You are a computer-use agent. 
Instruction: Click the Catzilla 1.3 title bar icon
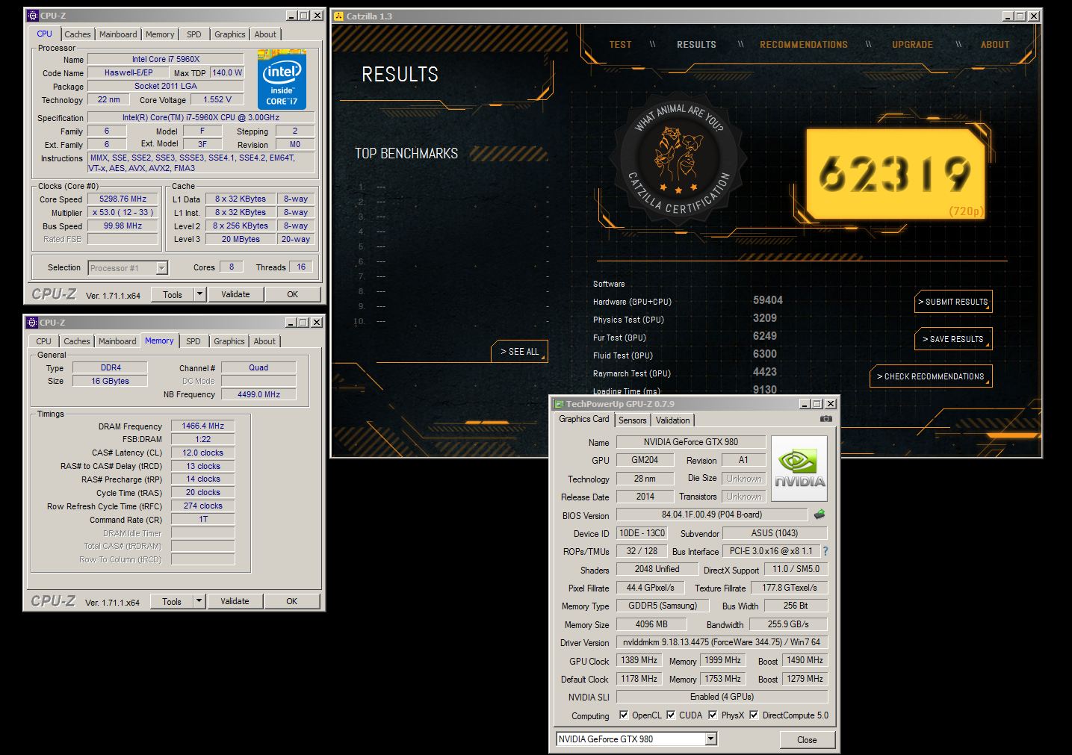339,16
